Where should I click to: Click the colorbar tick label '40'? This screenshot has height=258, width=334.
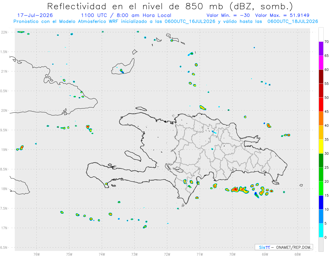(327, 126)
